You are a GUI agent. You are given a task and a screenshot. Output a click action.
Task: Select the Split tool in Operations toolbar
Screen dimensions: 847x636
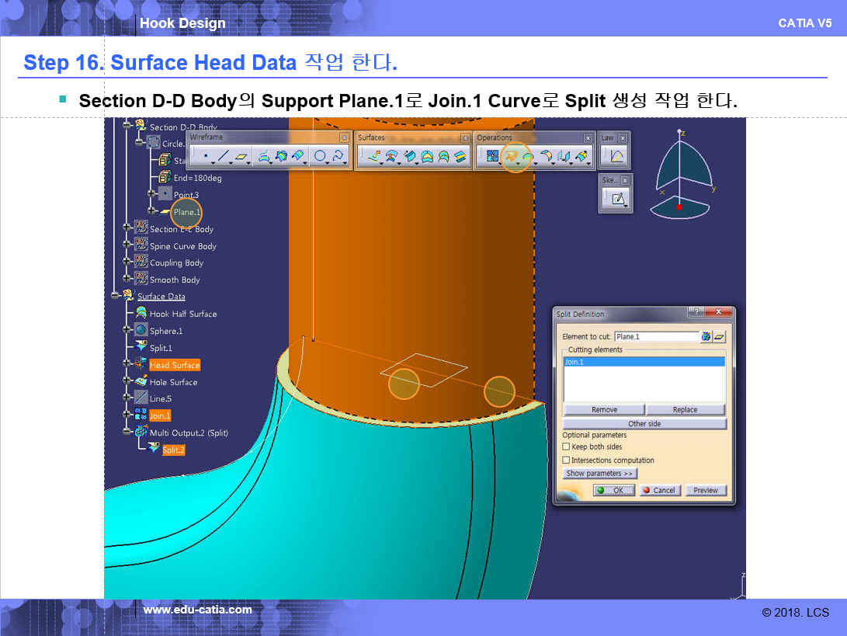pos(511,157)
